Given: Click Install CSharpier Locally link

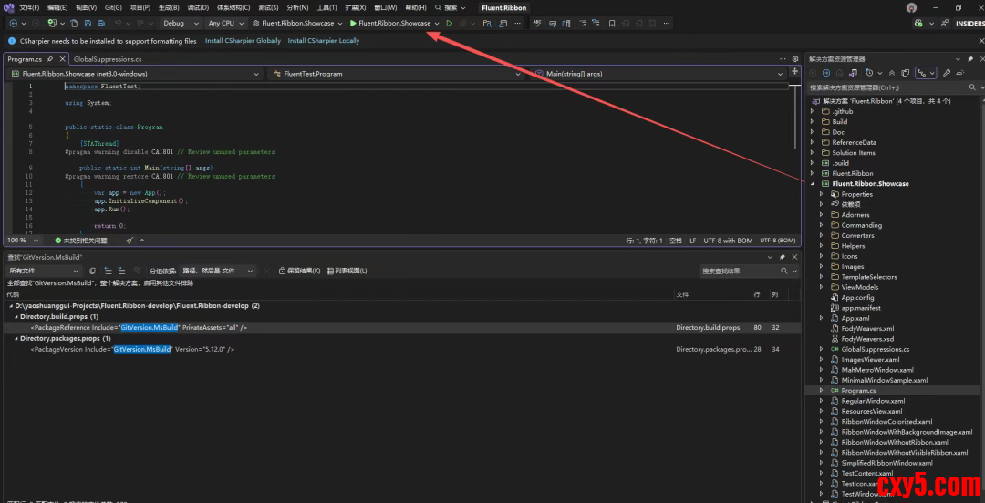Looking at the screenshot, I should pos(323,41).
